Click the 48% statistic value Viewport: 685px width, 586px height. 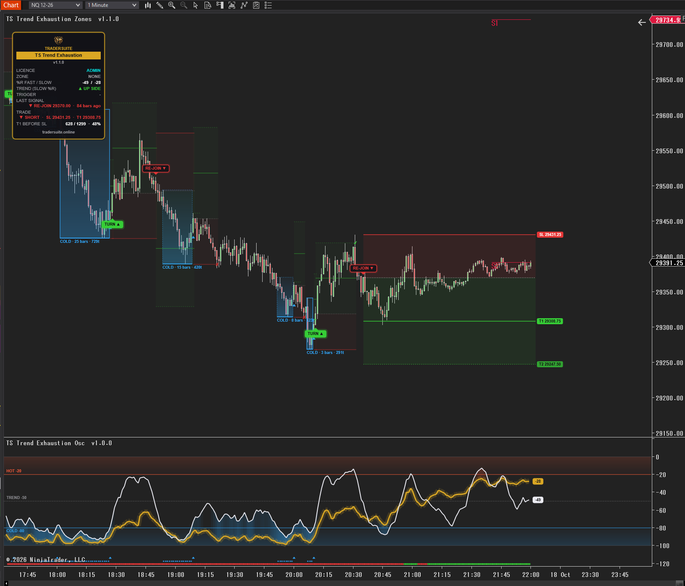[96, 124]
